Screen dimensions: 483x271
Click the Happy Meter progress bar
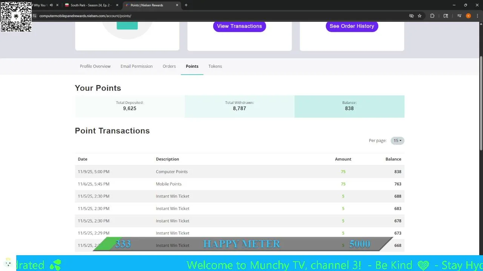(242, 244)
